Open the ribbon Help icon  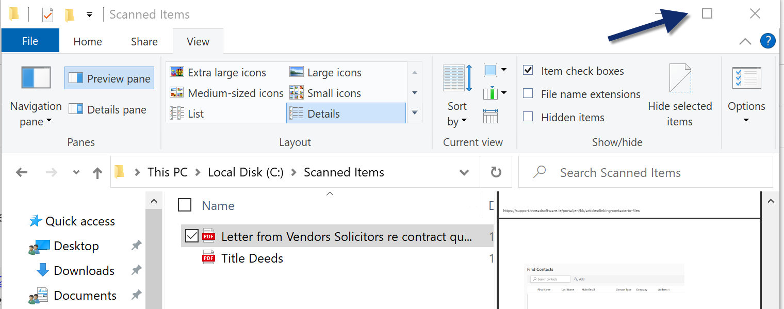click(767, 41)
